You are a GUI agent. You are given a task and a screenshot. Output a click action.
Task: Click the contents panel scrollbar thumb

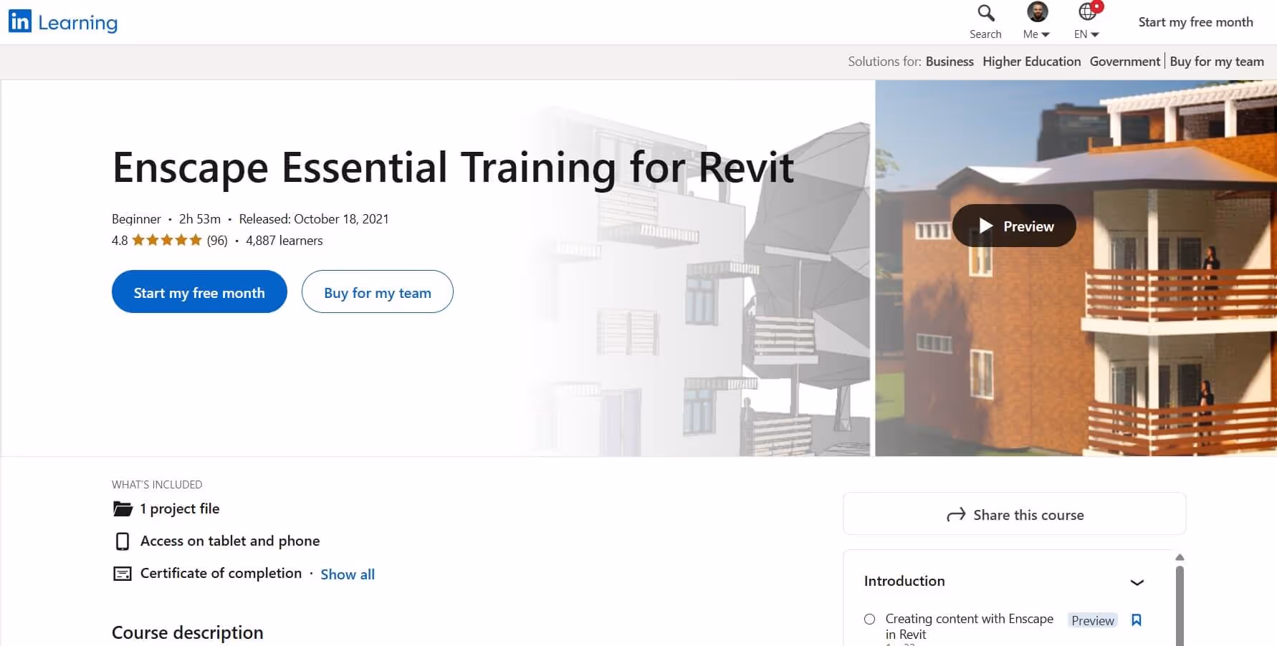pos(1180,605)
